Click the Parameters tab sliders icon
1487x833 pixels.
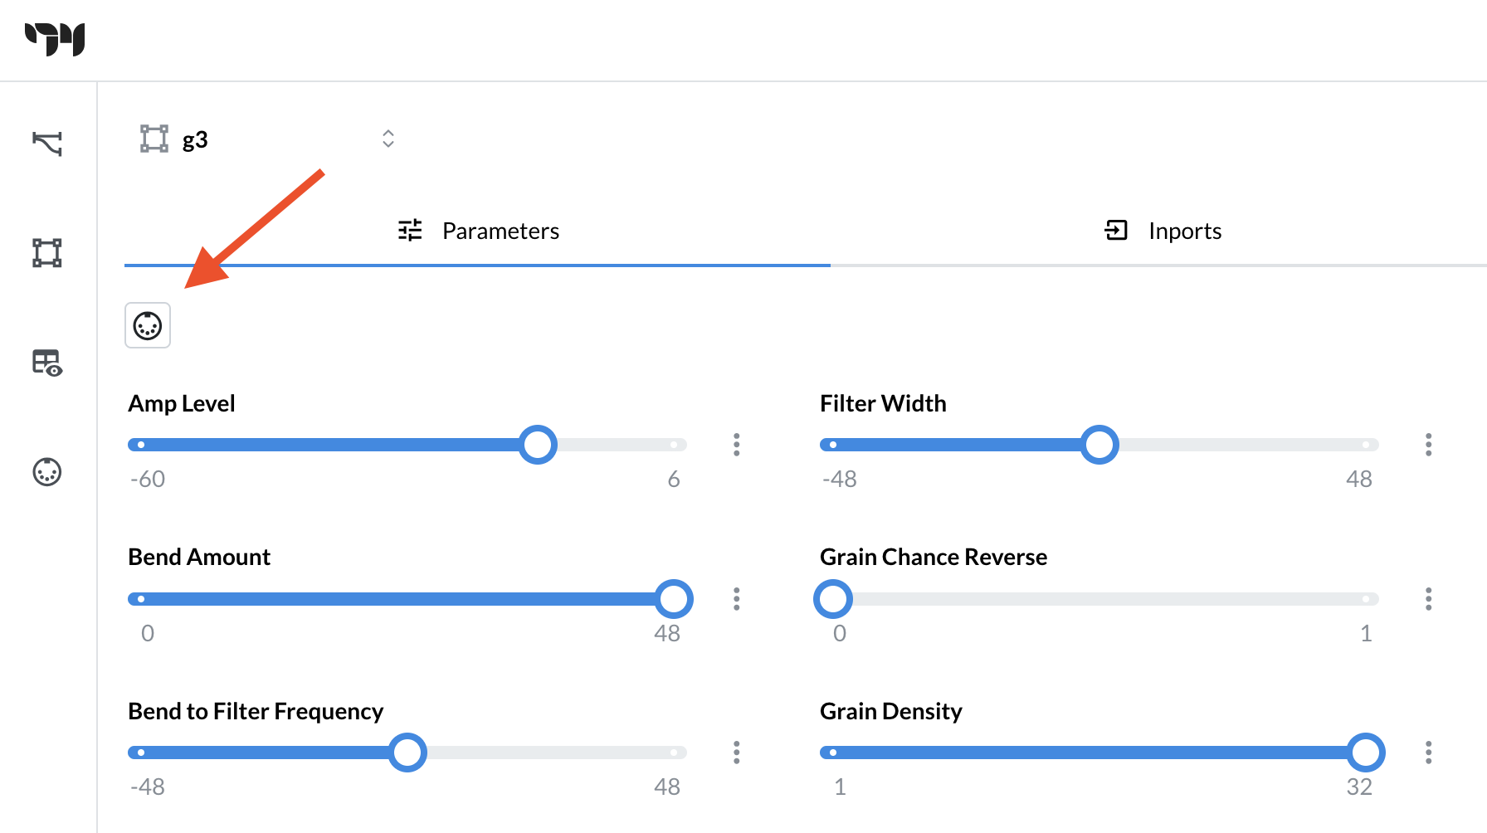[x=410, y=230]
